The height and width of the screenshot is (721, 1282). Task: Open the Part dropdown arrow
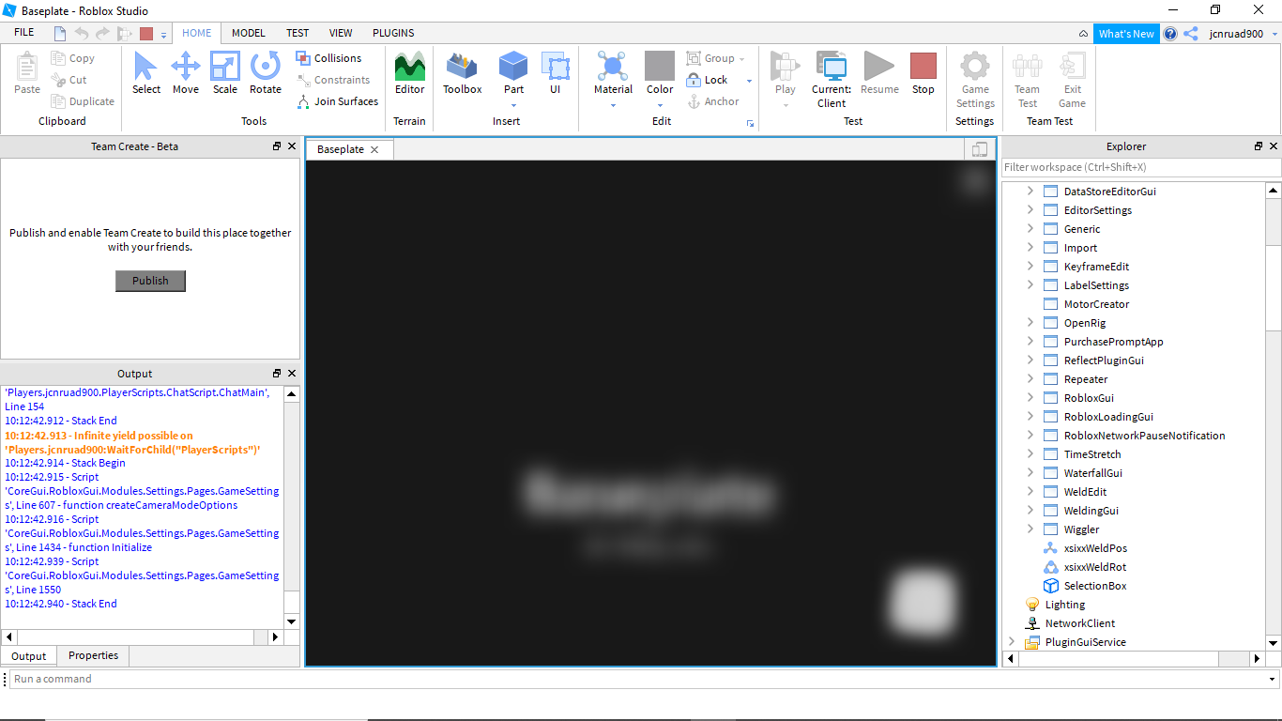[x=513, y=105]
